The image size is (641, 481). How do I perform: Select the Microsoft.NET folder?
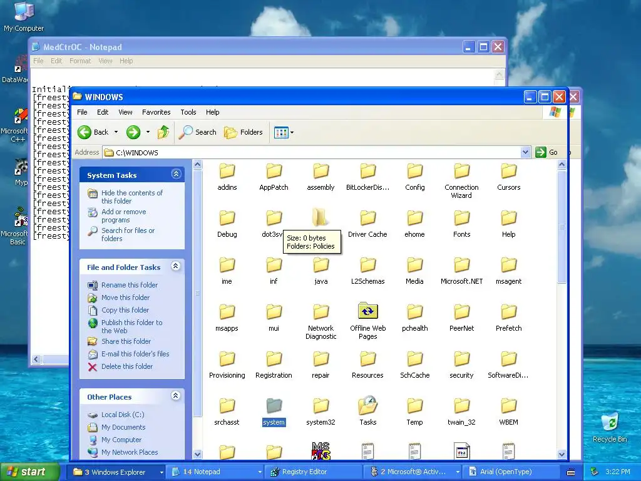(x=461, y=271)
